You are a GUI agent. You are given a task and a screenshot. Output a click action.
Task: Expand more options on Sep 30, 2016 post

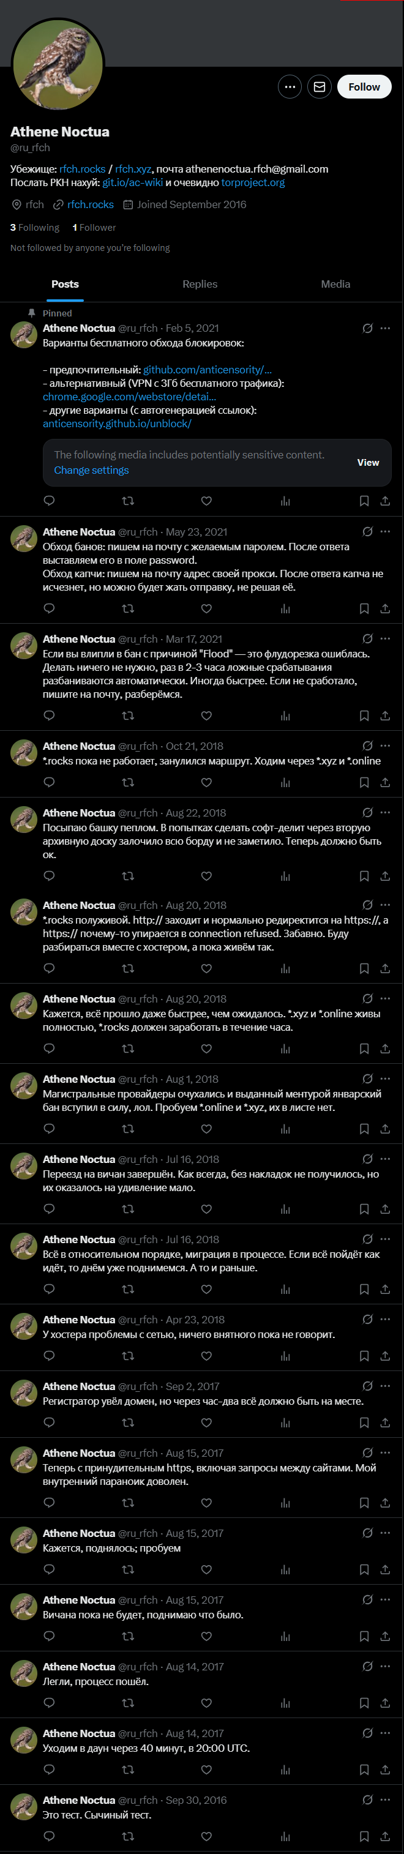(385, 1800)
